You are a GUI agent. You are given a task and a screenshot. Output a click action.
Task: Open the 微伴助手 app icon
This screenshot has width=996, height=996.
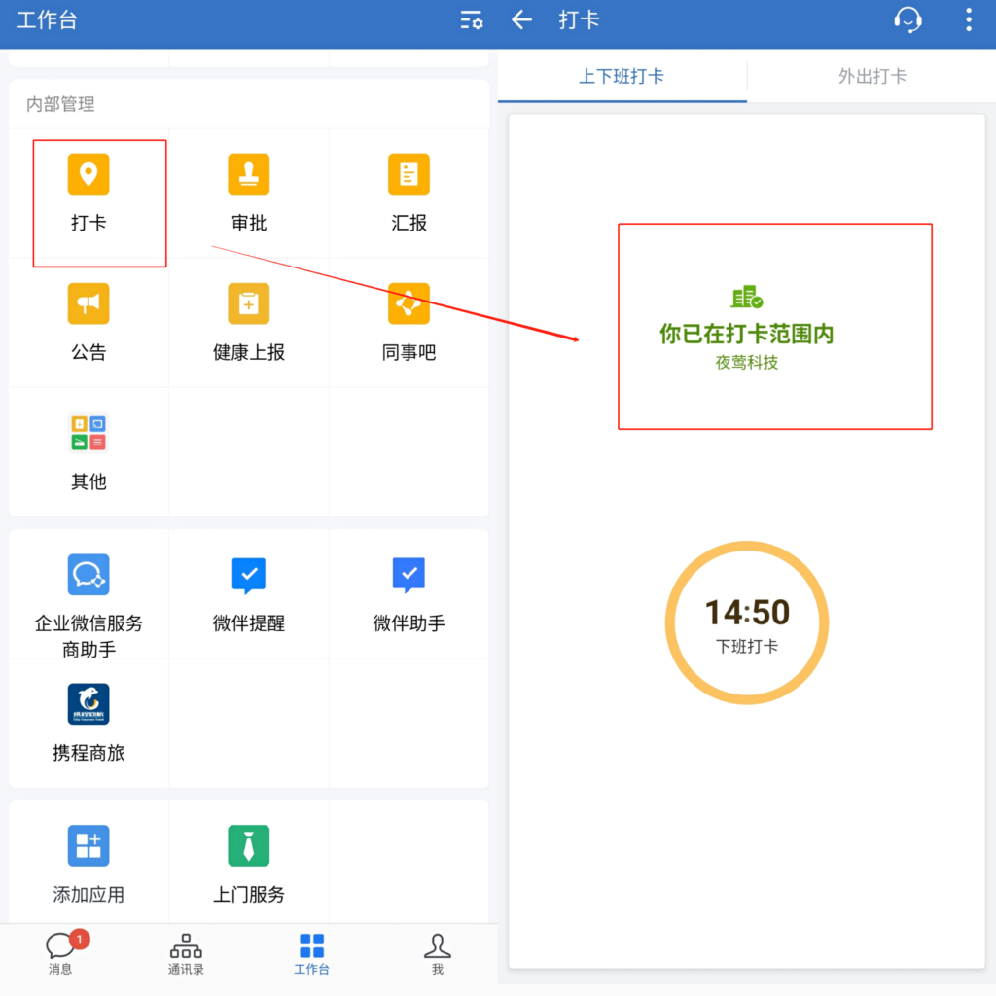coord(409,575)
